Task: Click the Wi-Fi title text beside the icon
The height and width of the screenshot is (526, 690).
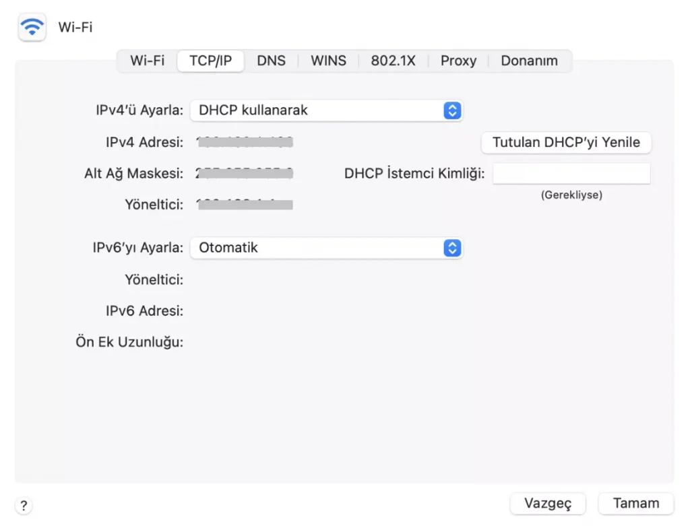Action: [75, 28]
